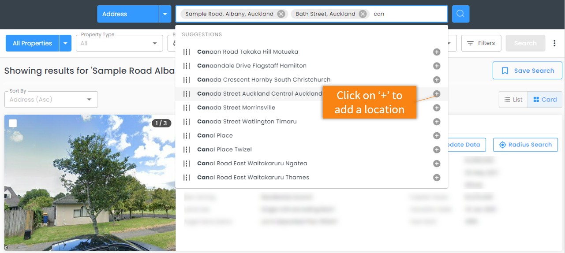Switch to List view

(x=513, y=100)
